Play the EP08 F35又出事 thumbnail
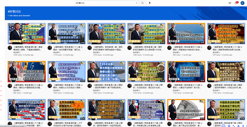Screen dimensions: 247x127 106,72
